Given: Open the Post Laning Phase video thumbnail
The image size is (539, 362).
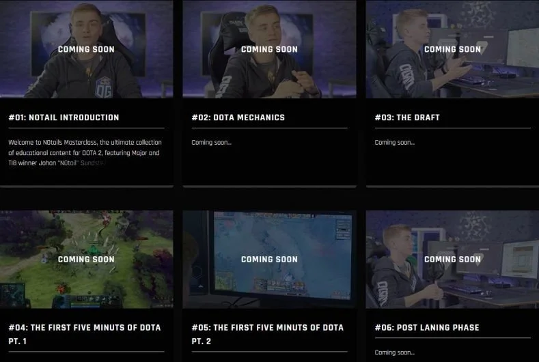Looking at the screenshot, I should coord(452,260).
